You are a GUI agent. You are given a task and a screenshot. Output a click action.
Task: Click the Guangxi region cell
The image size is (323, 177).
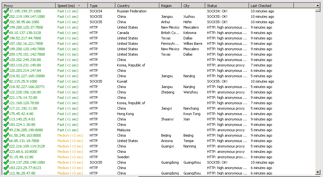(167, 146)
